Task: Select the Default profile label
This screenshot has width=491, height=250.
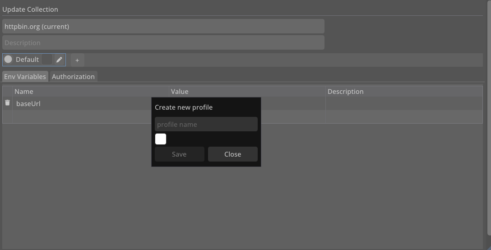Action: coord(27,60)
